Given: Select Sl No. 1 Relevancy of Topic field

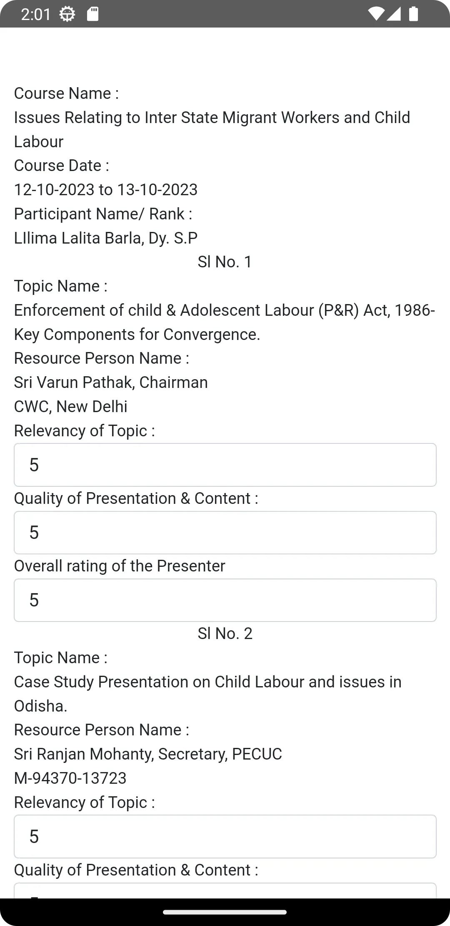Looking at the screenshot, I should click(x=225, y=465).
